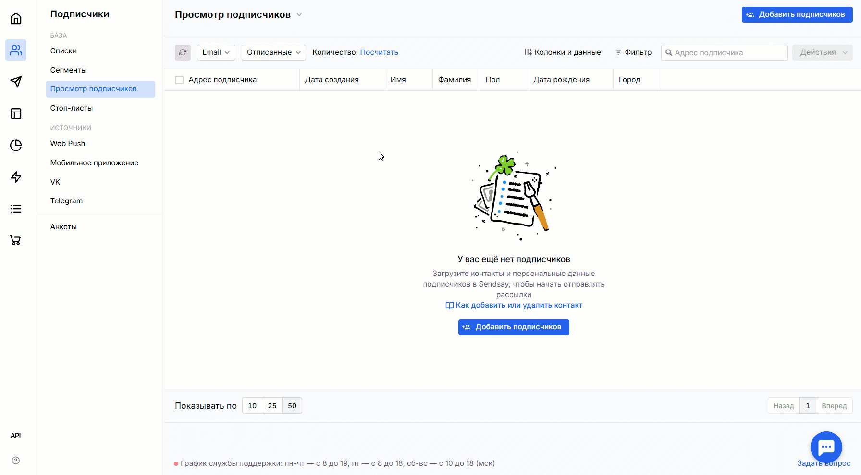Open the home dashboard icon

click(x=16, y=19)
